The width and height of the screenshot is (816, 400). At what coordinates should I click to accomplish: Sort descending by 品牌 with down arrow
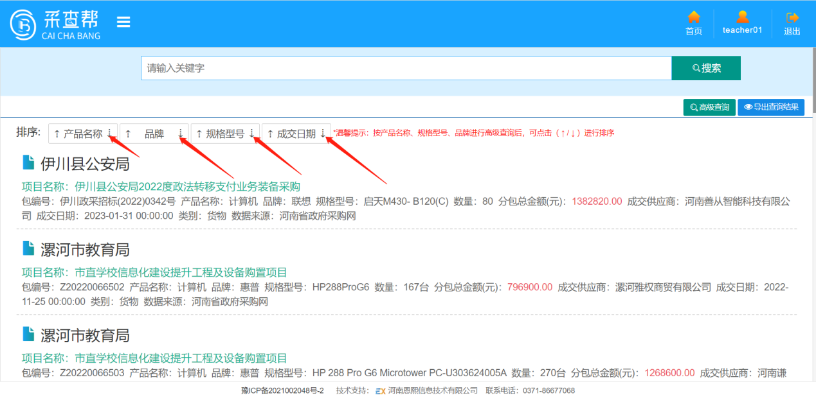pos(181,134)
